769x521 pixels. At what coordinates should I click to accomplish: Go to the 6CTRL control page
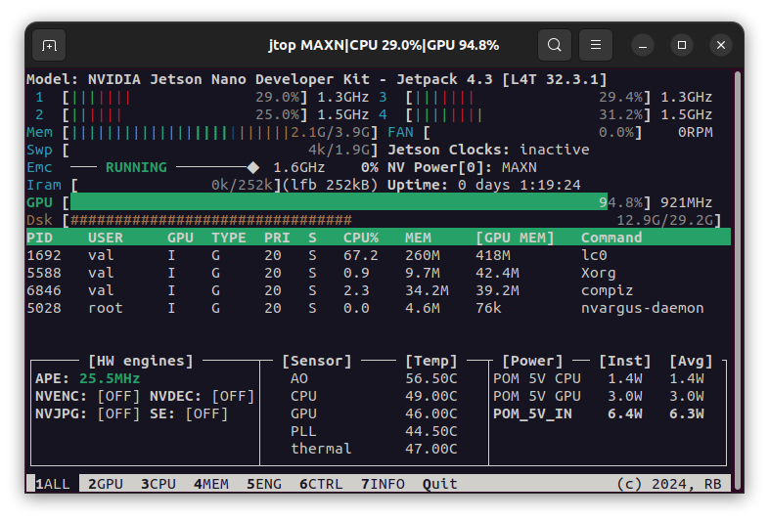321,484
